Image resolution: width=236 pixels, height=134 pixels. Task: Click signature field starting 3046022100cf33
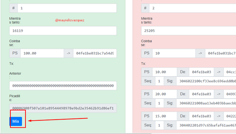tap(206, 81)
